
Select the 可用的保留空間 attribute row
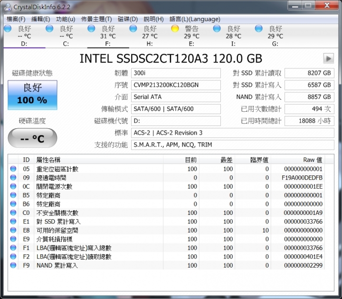167,230
